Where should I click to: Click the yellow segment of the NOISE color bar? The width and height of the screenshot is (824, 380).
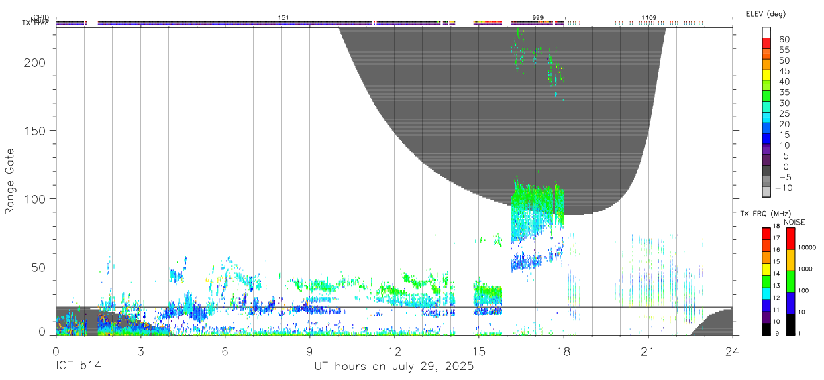coord(790,260)
